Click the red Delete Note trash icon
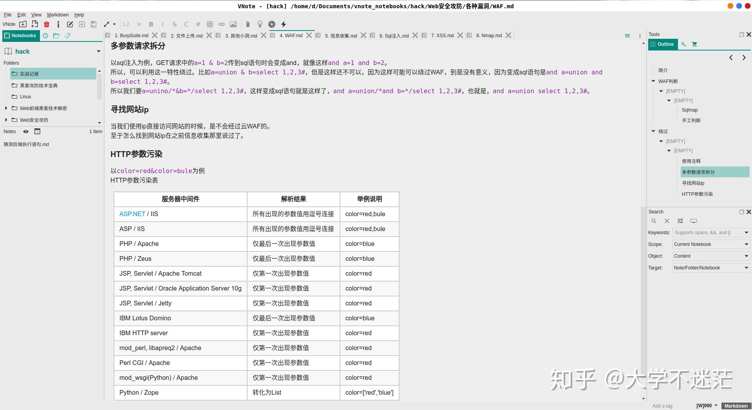This screenshot has width=752, height=410. coord(47,24)
